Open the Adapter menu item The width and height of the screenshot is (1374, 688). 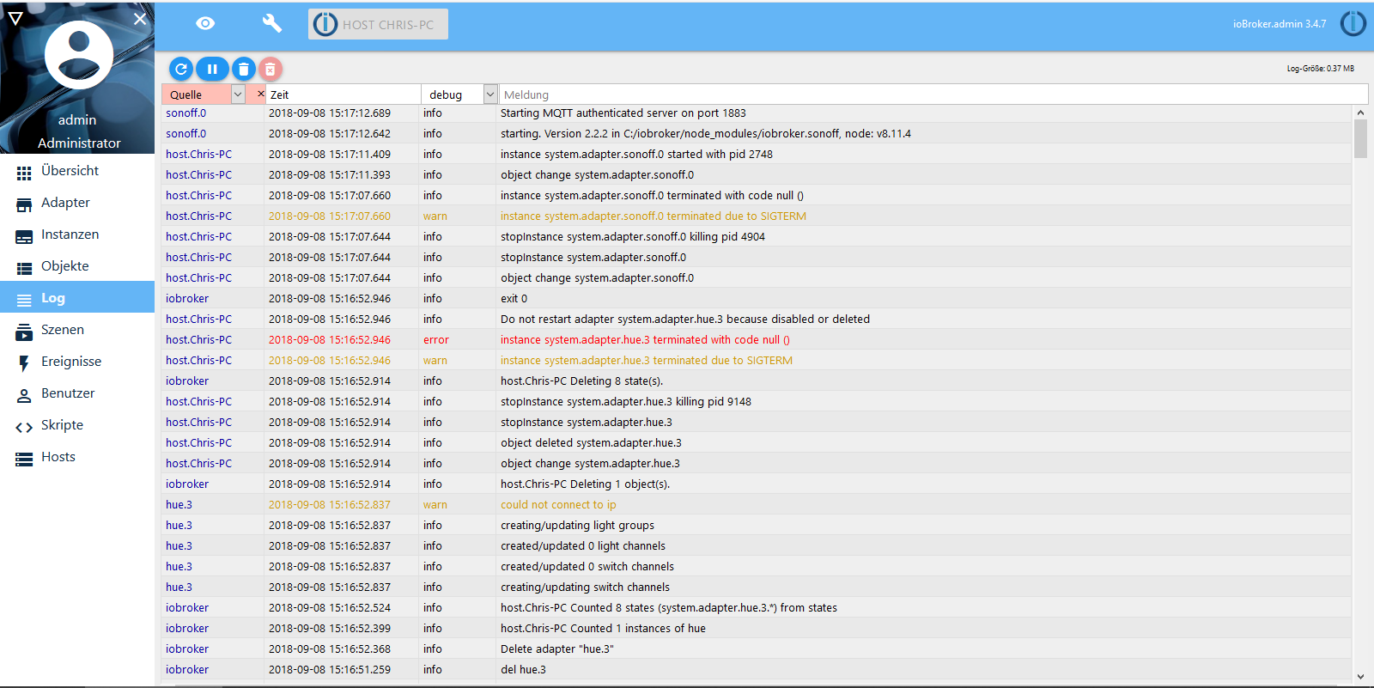coord(65,203)
